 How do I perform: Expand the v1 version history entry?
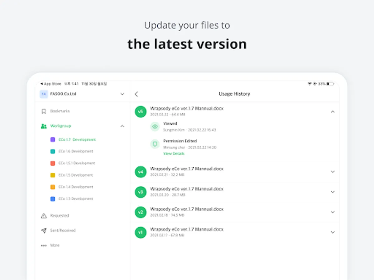(333, 232)
